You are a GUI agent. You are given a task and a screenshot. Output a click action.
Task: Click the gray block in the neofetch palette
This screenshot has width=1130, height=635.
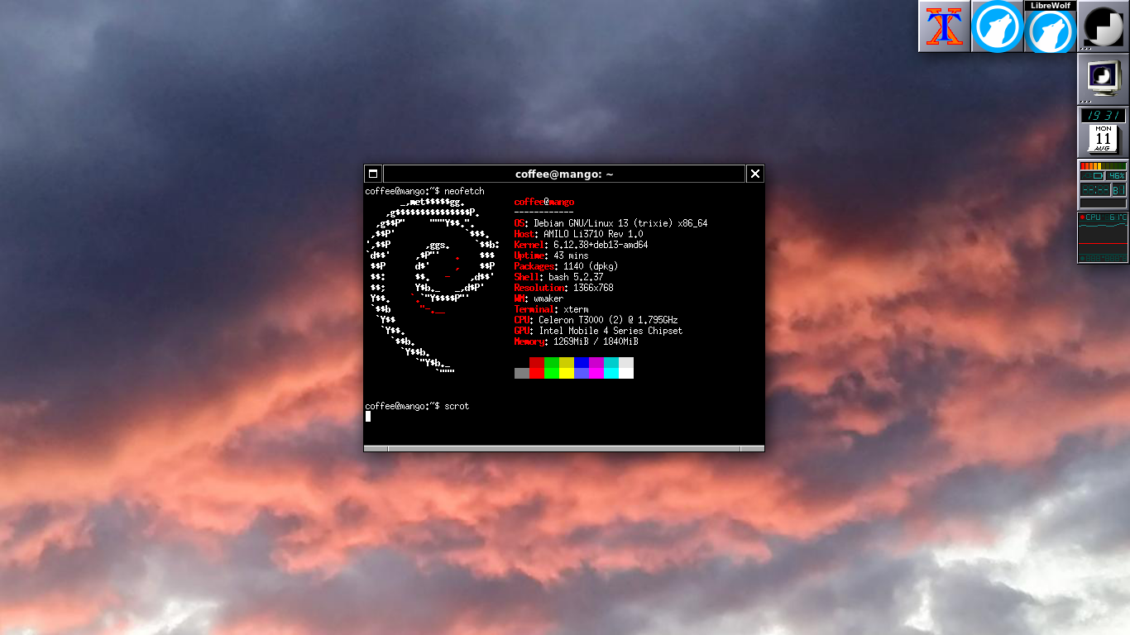click(522, 373)
